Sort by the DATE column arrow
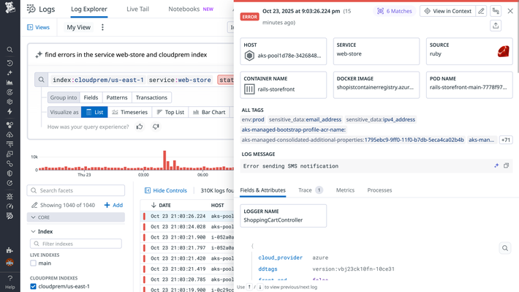This screenshot has height=292, width=519. coord(154,205)
